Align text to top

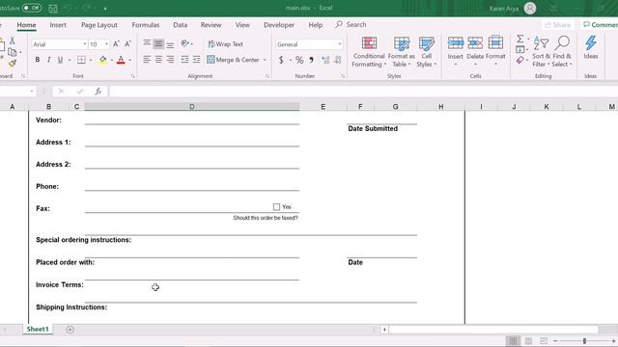[147, 43]
